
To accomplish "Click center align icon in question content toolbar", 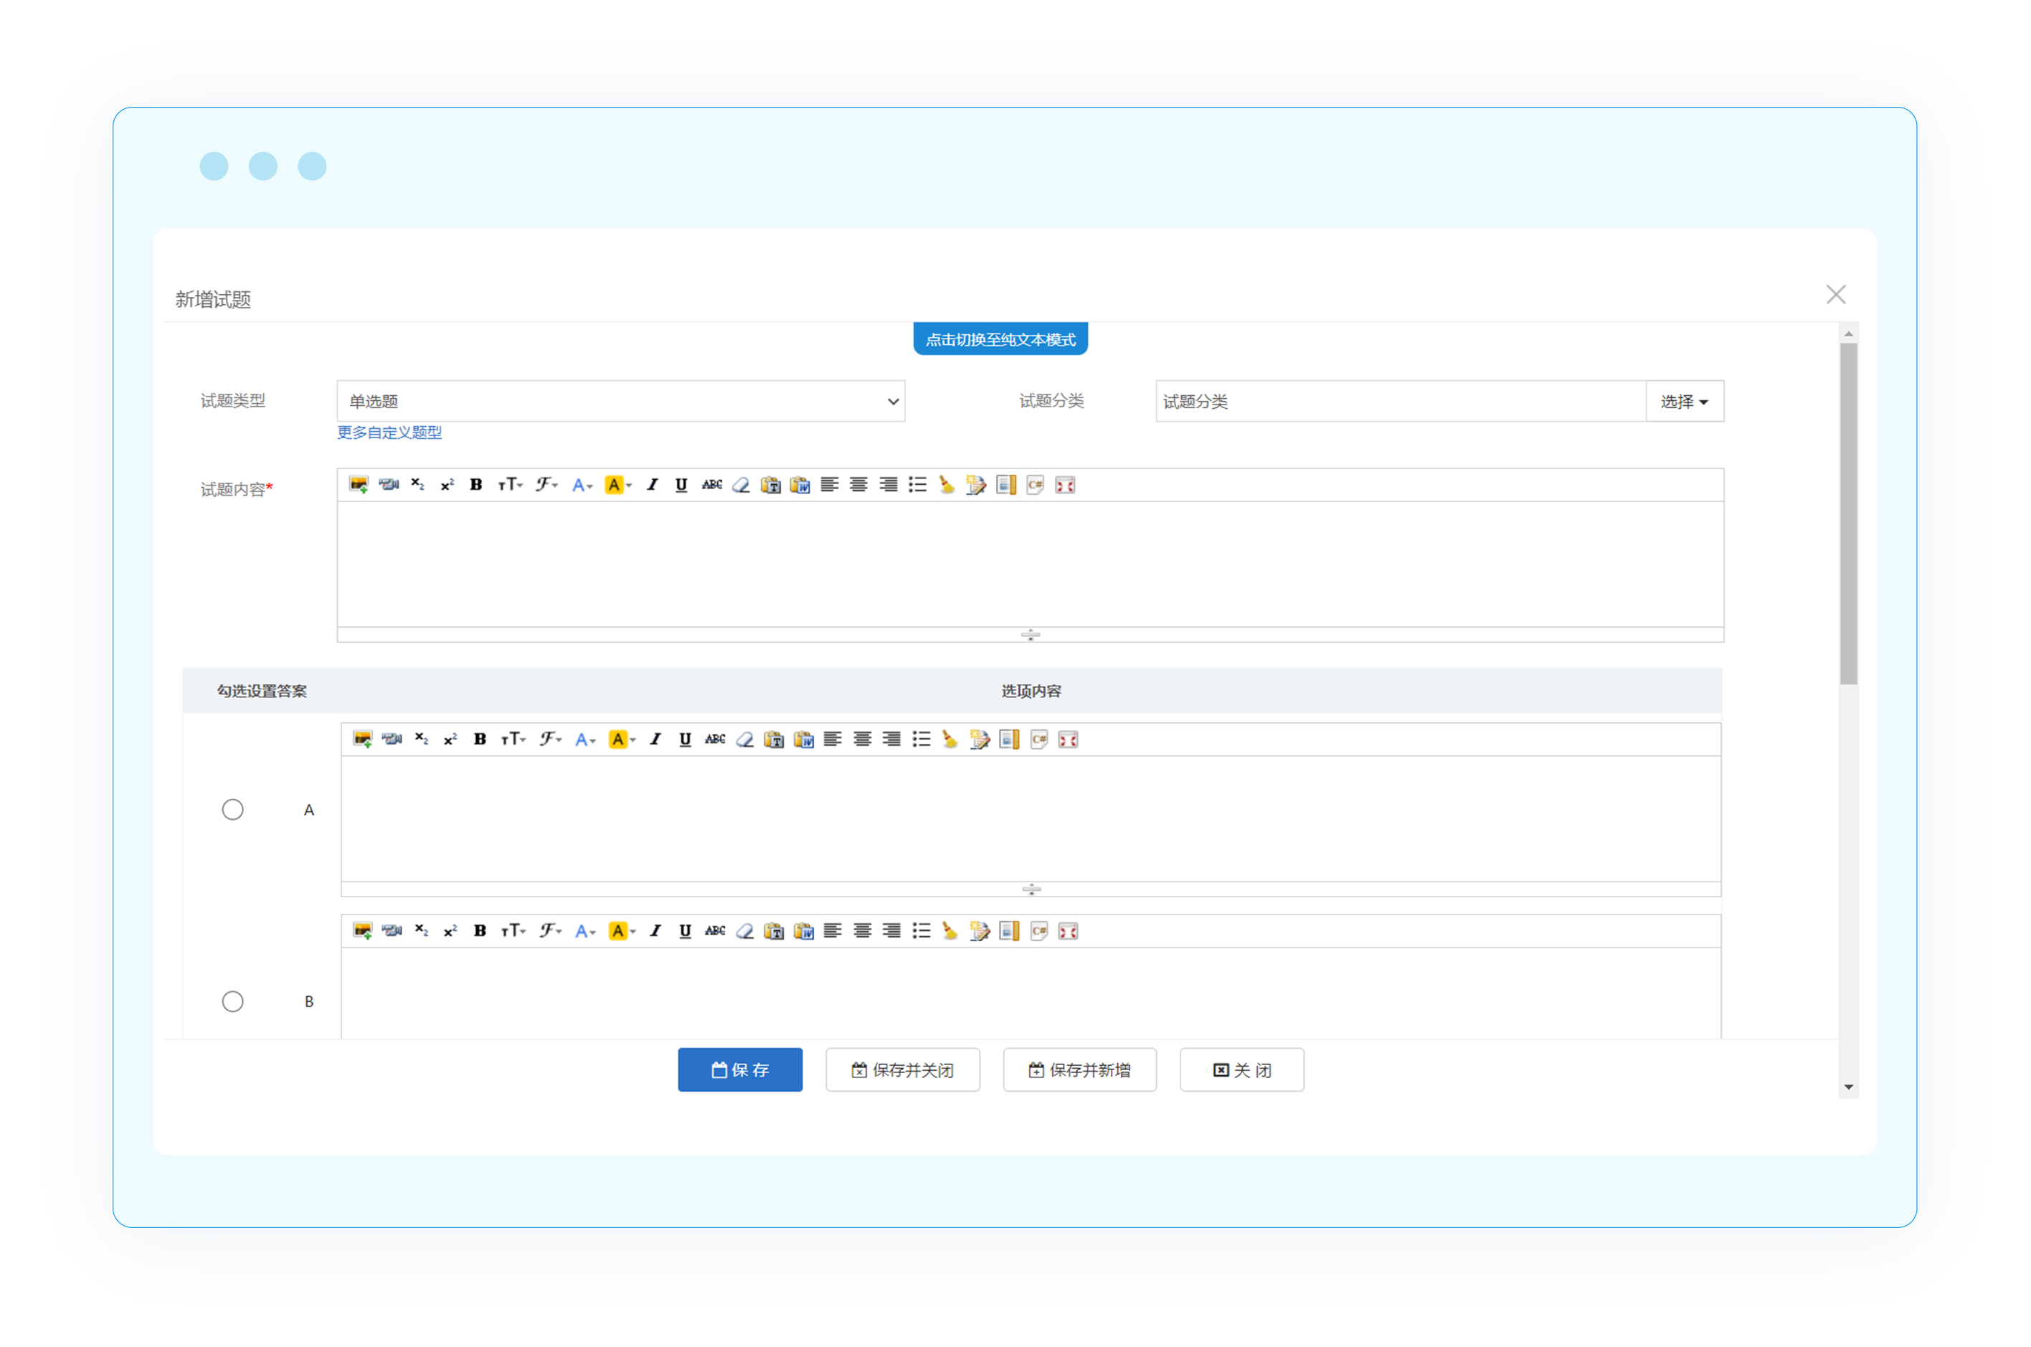I will (858, 485).
